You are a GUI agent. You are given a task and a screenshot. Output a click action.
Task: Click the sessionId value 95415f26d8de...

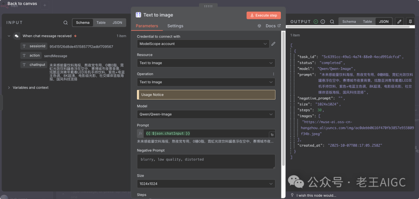click(81, 47)
